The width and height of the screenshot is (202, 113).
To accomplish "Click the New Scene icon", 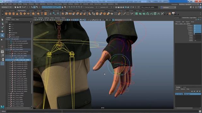I will pyautogui.click(x=15, y=7).
